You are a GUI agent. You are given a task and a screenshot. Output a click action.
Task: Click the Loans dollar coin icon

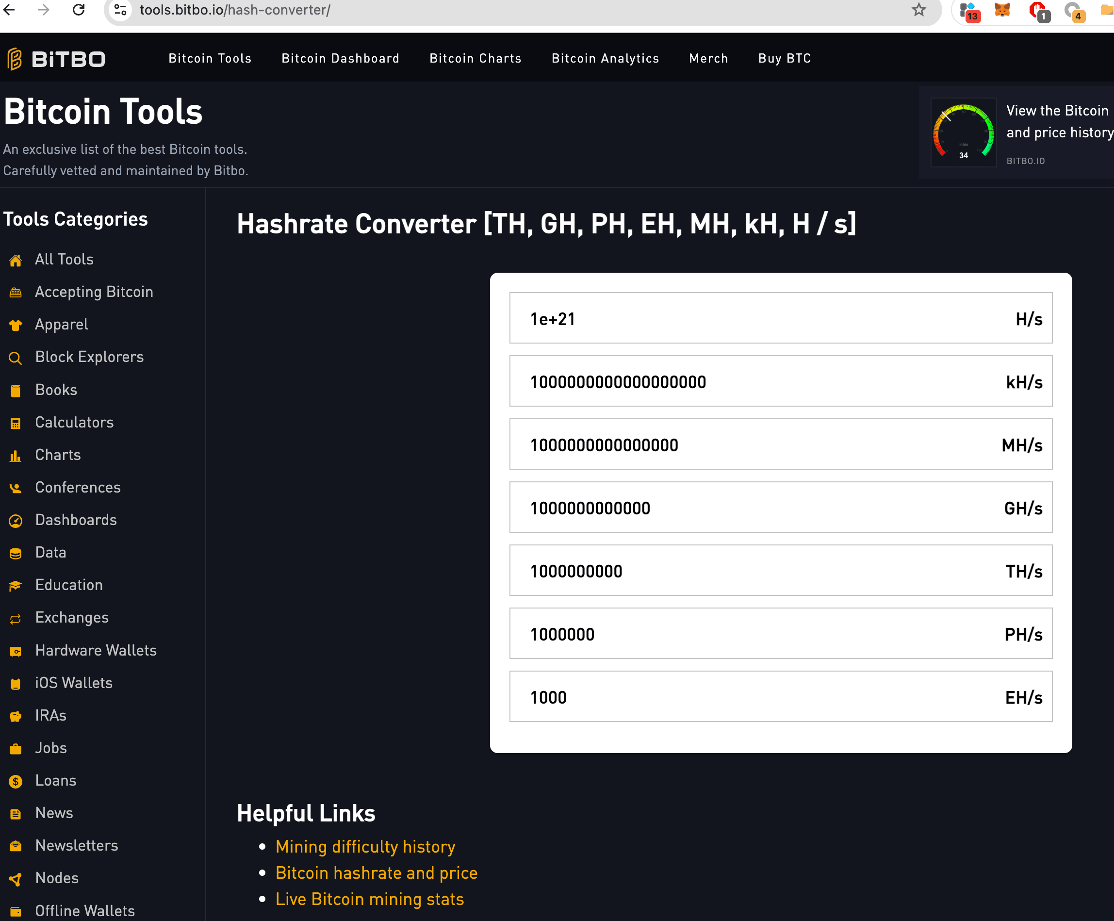pyautogui.click(x=16, y=781)
